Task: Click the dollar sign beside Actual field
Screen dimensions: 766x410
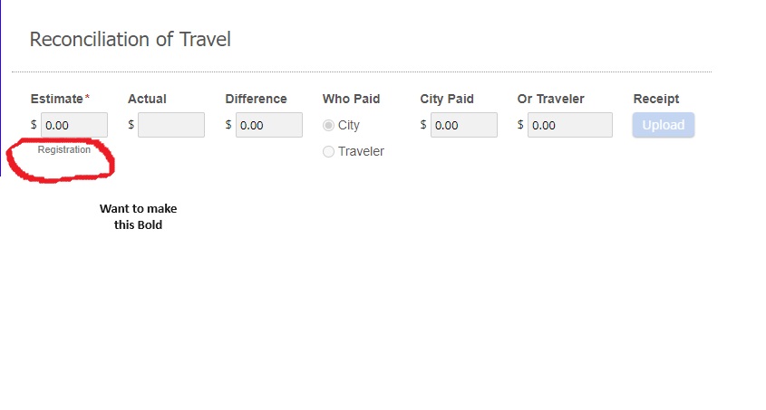Action: point(131,125)
